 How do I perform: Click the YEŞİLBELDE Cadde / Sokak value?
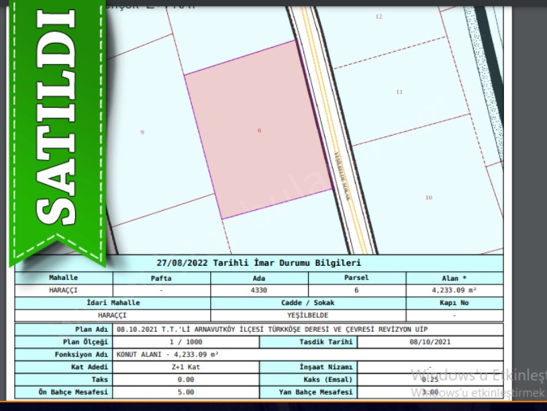click(307, 315)
